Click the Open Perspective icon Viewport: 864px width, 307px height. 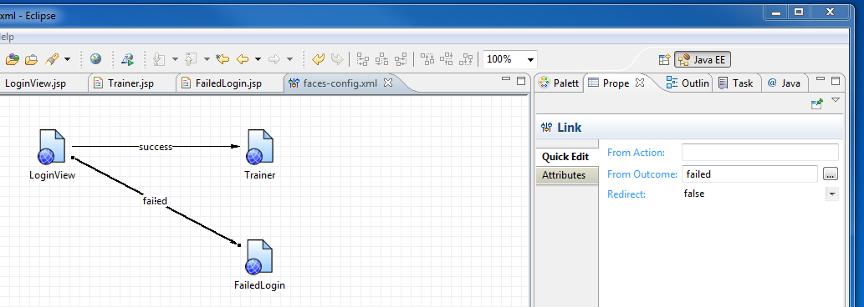[x=664, y=60]
